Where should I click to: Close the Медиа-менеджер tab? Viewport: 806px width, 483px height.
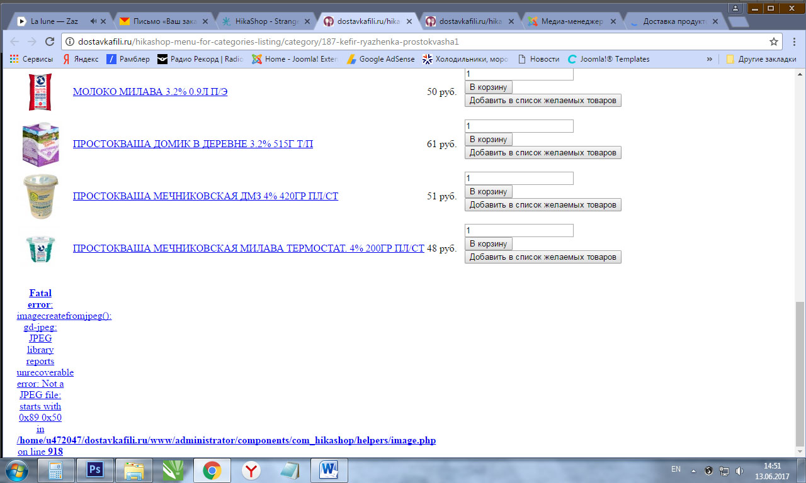(x=615, y=21)
